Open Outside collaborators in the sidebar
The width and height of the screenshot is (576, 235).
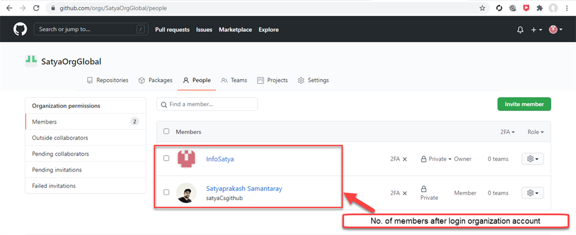coord(85,138)
